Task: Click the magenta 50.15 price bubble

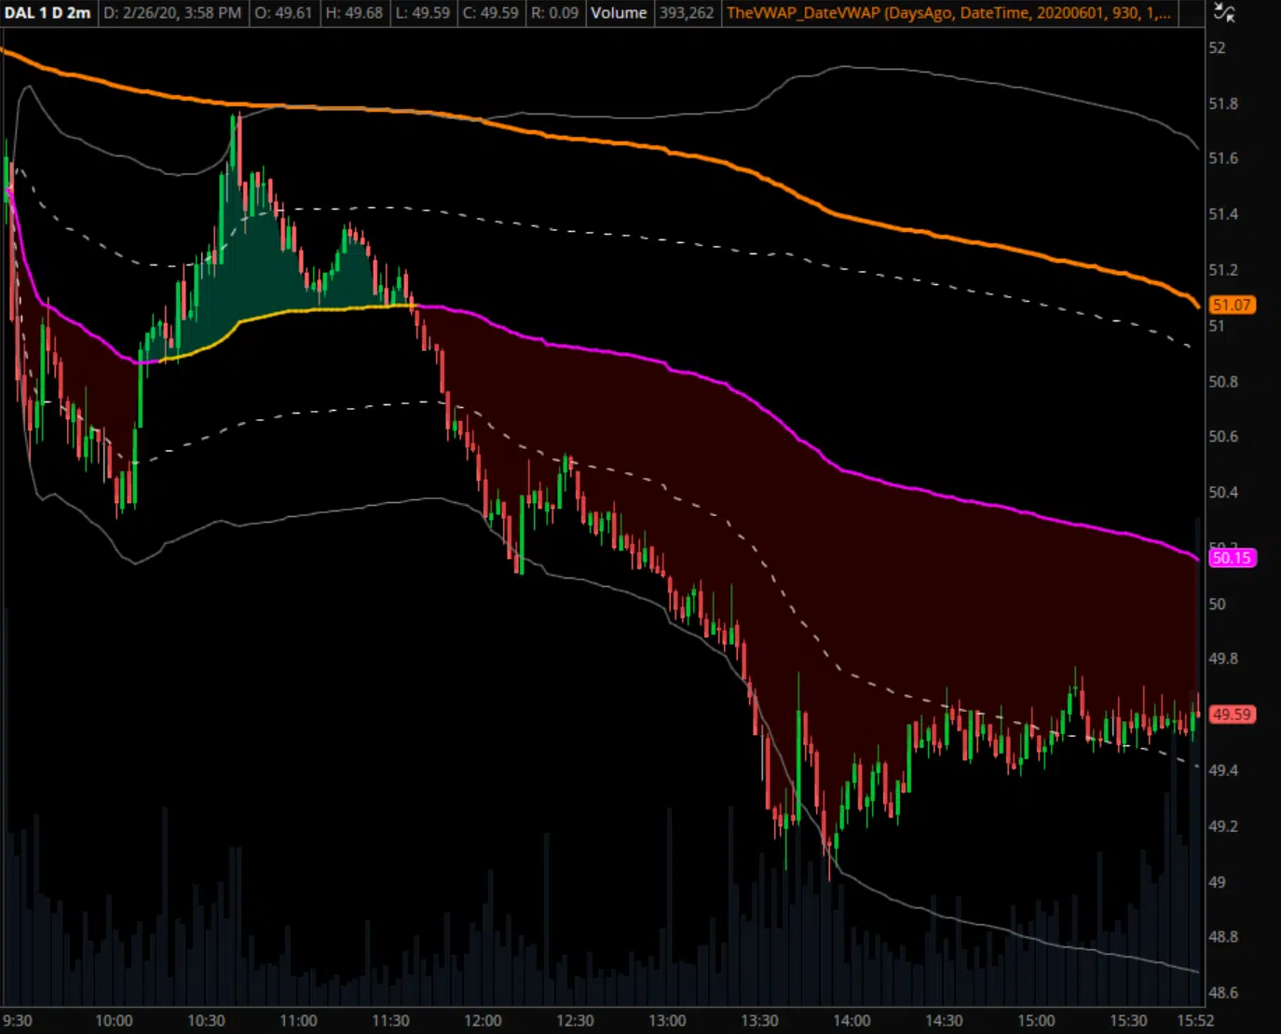Action: [1232, 558]
